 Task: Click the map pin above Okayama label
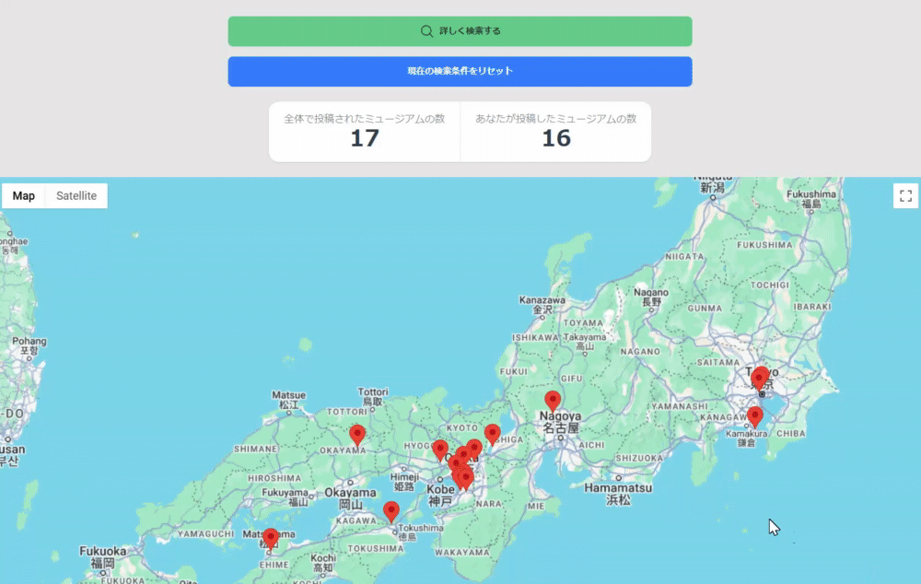tap(357, 436)
